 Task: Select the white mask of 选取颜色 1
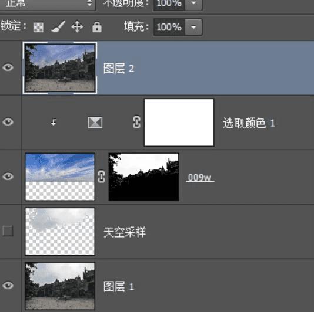point(179,123)
